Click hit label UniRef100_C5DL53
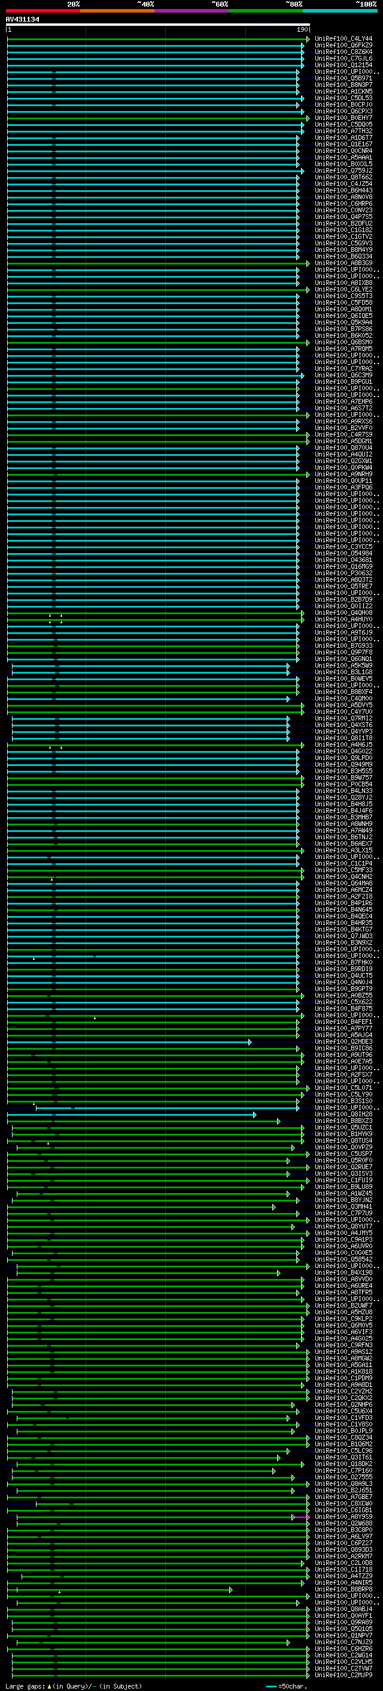 click(x=344, y=98)
